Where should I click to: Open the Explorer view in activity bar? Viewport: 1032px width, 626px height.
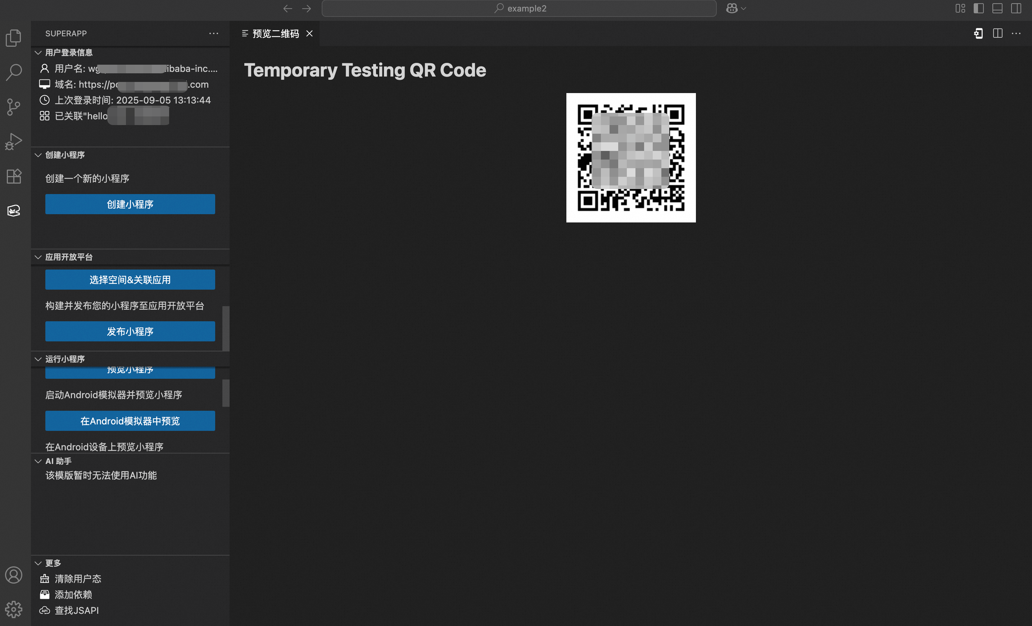coord(13,38)
